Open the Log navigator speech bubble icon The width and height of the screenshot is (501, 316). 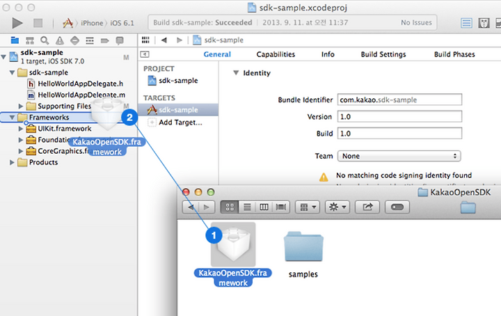pos(120,40)
